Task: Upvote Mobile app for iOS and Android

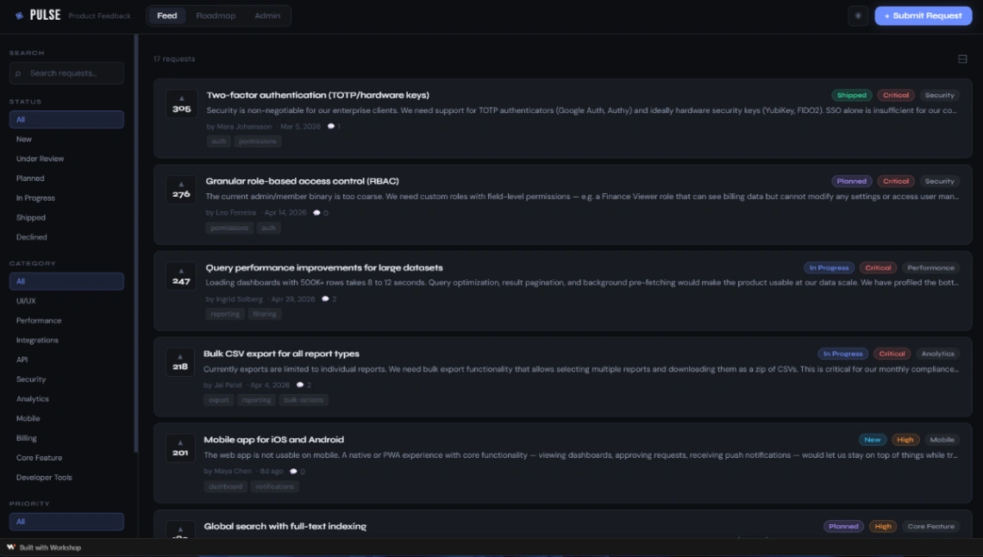Action: pyautogui.click(x=180, y=448)
